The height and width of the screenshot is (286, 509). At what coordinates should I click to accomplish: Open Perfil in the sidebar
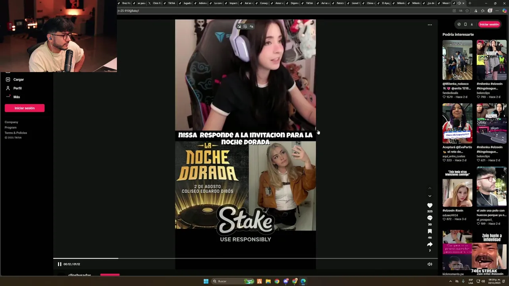tap(17, 88)
